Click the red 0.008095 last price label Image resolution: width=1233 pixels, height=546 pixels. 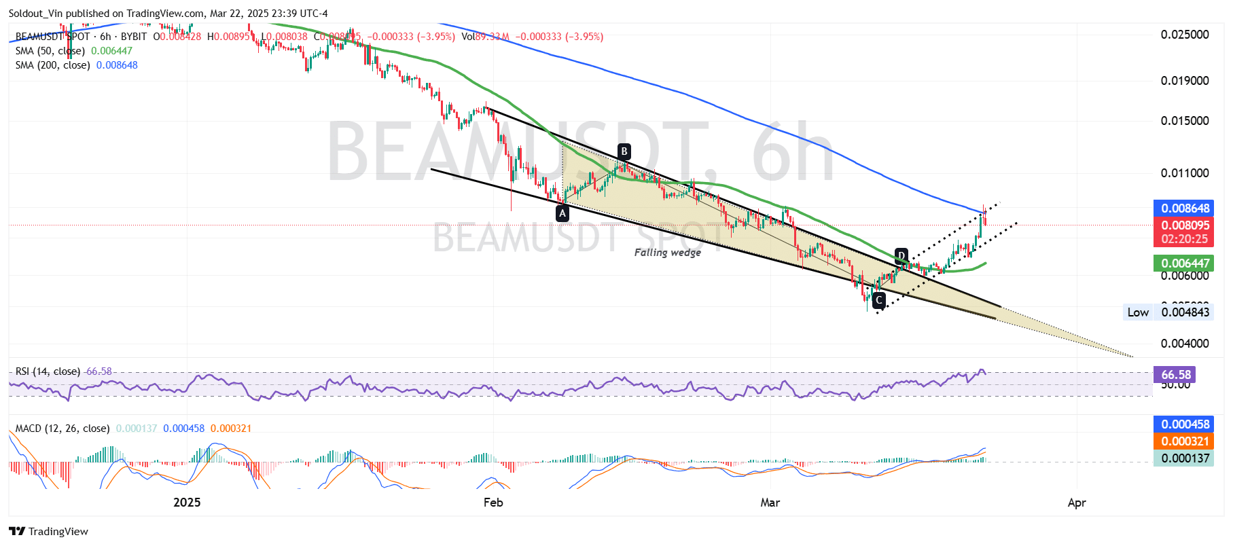[x=1185, y=225]
